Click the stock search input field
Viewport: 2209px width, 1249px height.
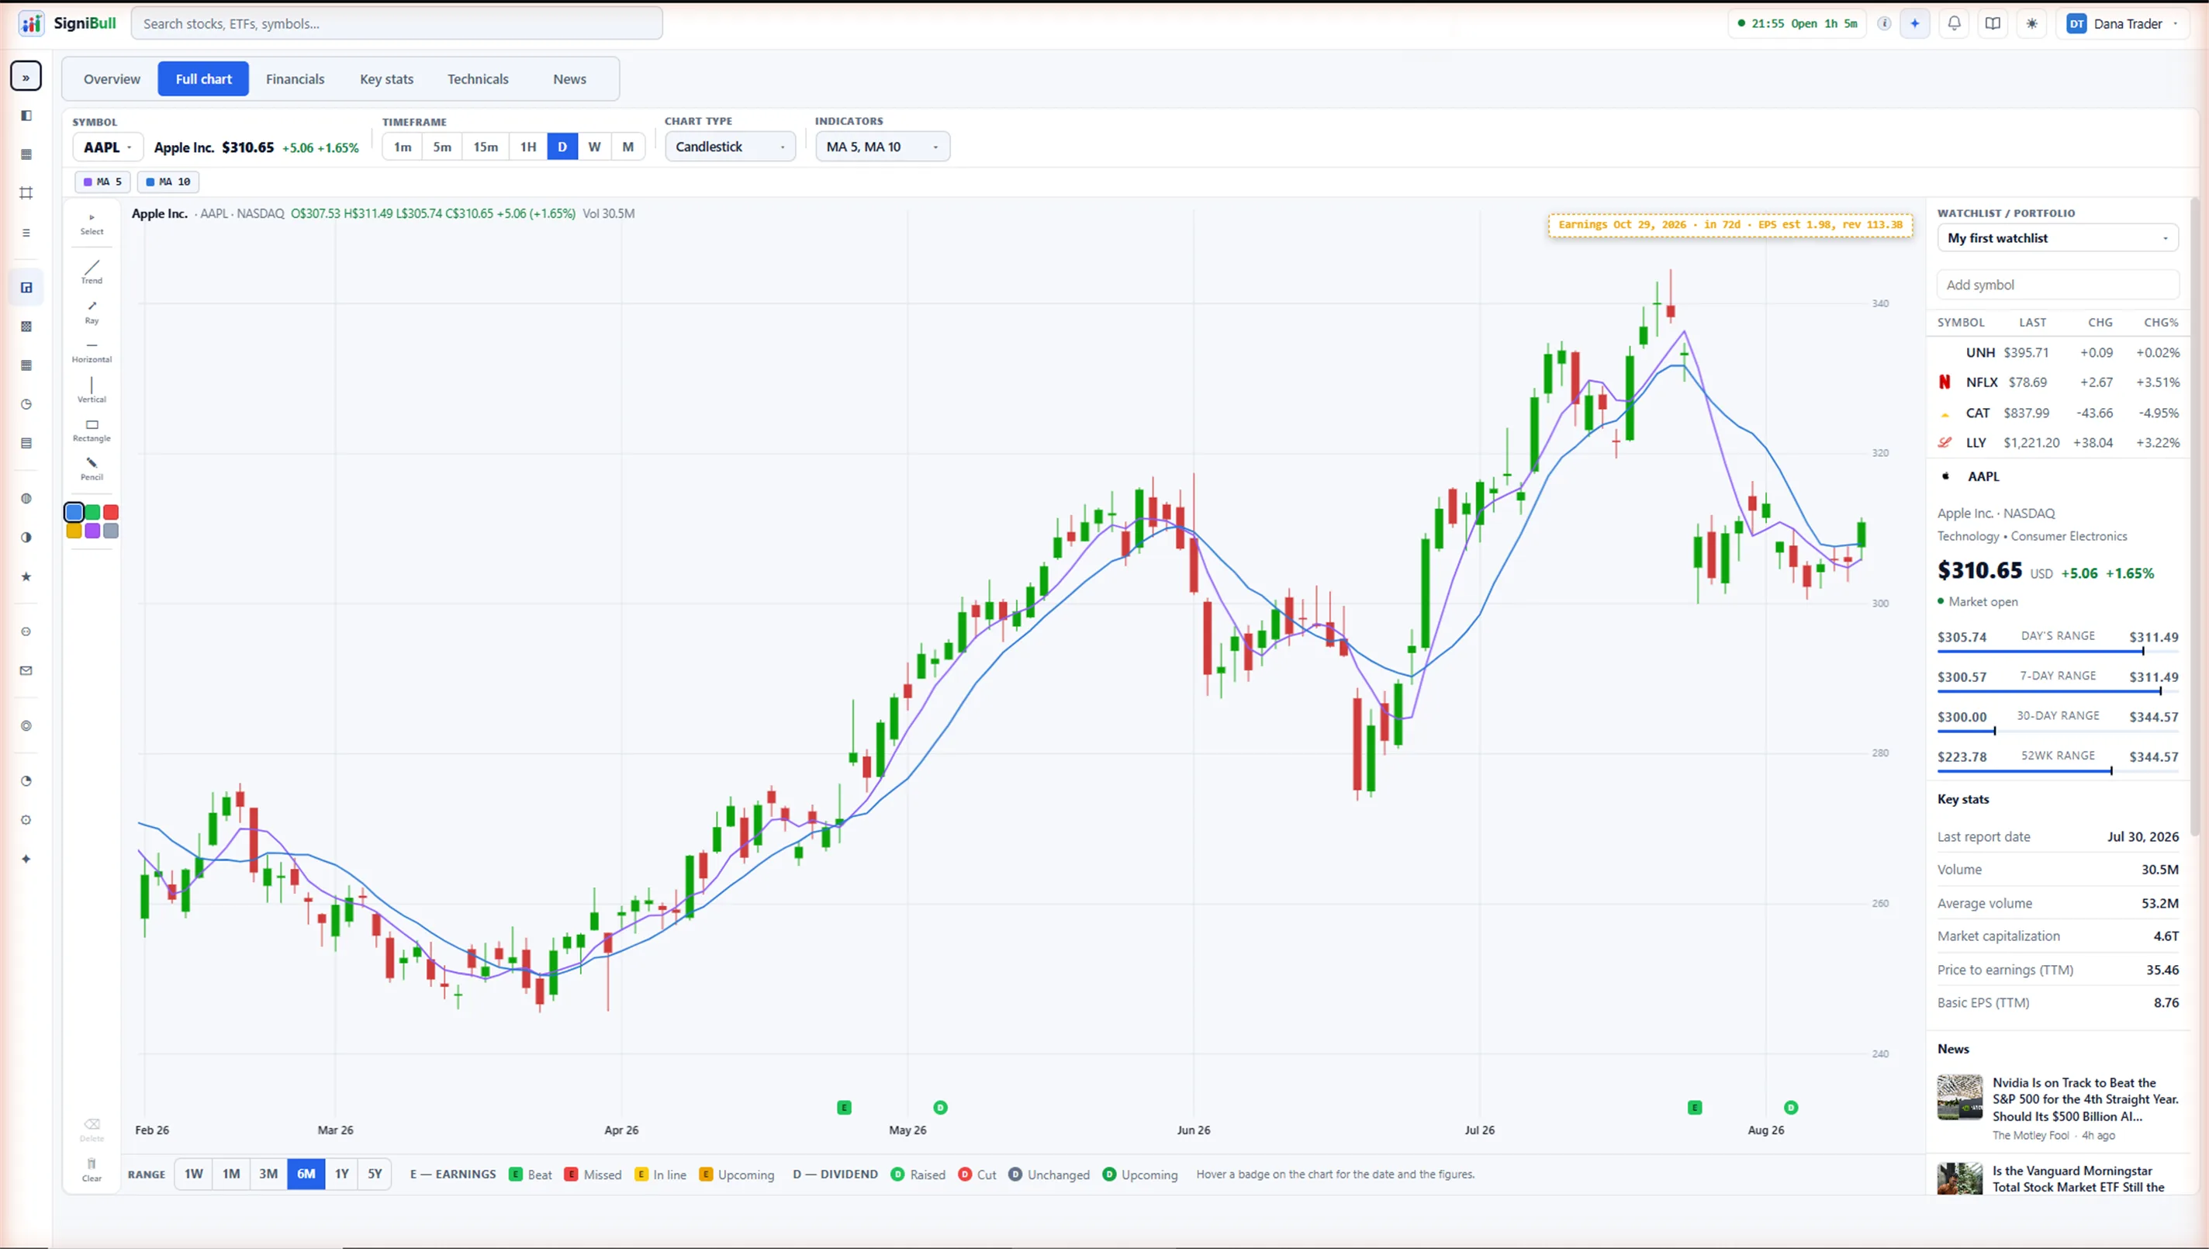[x=396, y=23]
